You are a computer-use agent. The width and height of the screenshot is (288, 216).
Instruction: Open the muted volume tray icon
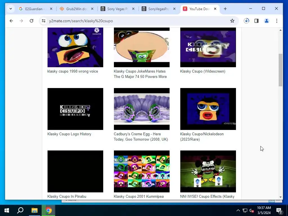(251, 210)
